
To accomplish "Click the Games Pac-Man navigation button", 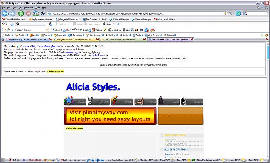I will (x=122, y=101).
